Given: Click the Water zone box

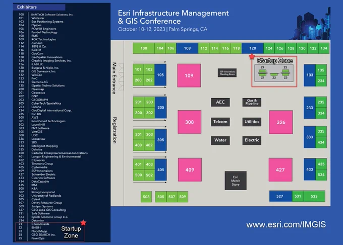Looking at the screenshot, I should pos(220,140).
